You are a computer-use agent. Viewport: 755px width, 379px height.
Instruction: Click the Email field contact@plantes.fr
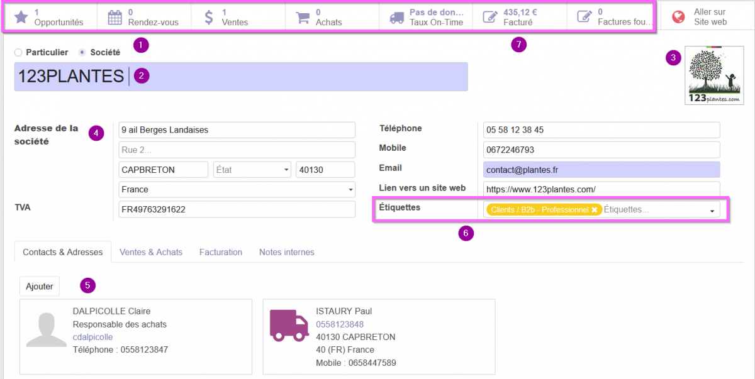601,170
